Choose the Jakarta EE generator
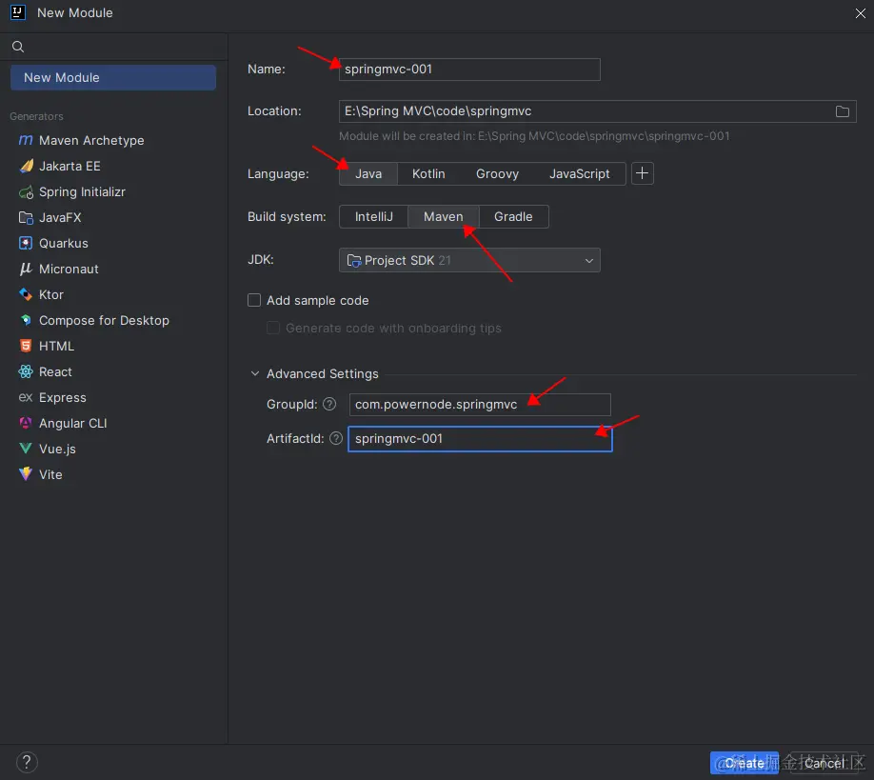The height and width of the screenshot is (780, 874). click(60, 166)
